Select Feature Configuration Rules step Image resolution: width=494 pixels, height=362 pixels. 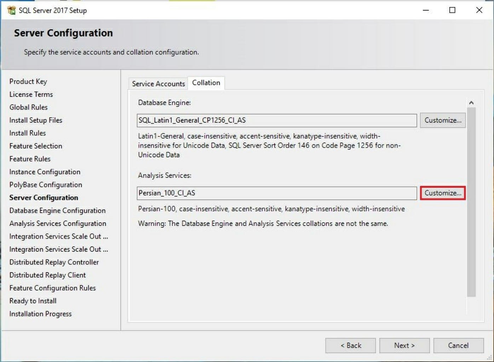click(x=53, y=288)
